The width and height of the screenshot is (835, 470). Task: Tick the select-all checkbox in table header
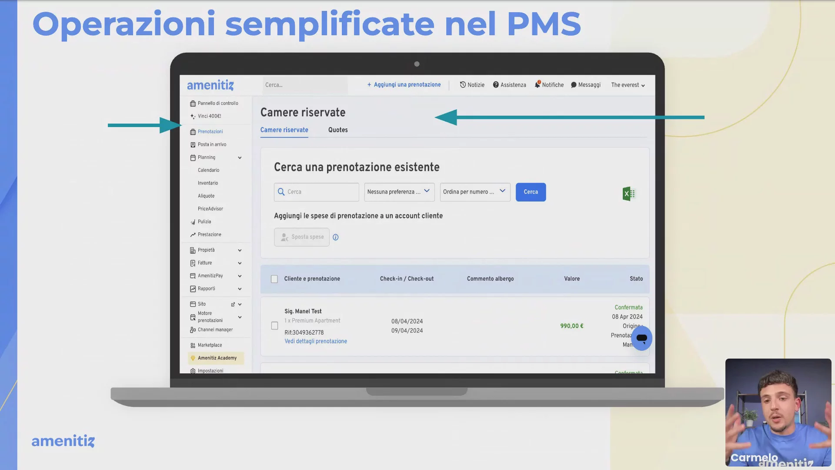[274, 279]
